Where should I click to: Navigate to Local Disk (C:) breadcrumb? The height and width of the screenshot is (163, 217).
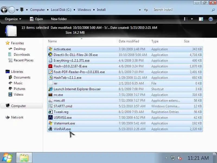(x=61, y=10)
